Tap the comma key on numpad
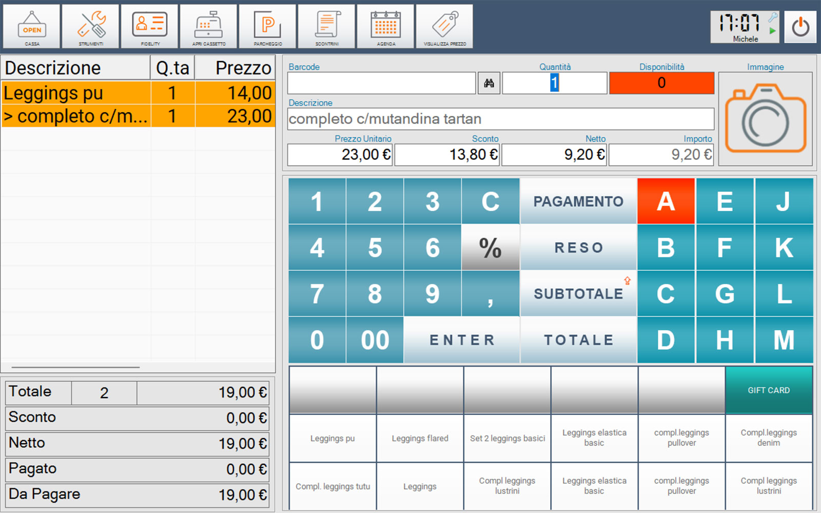 pyautogui.click(x=491, y=293)
